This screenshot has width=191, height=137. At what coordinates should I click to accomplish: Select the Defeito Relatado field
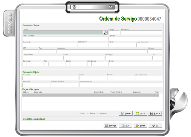coord(121,85)
